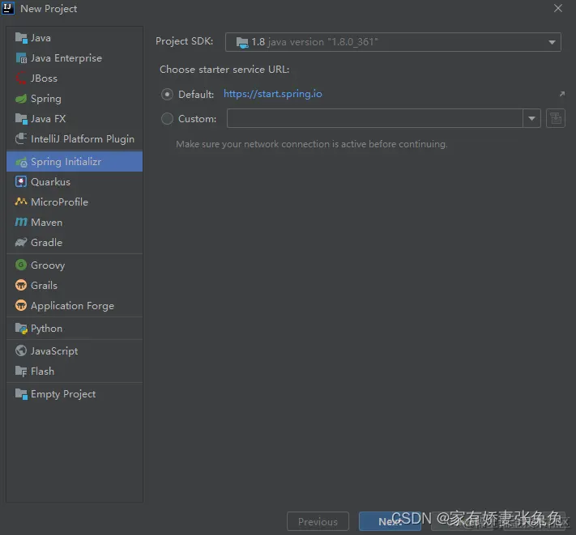
Task: Click the Maven m icon
Action: point(21,222)
